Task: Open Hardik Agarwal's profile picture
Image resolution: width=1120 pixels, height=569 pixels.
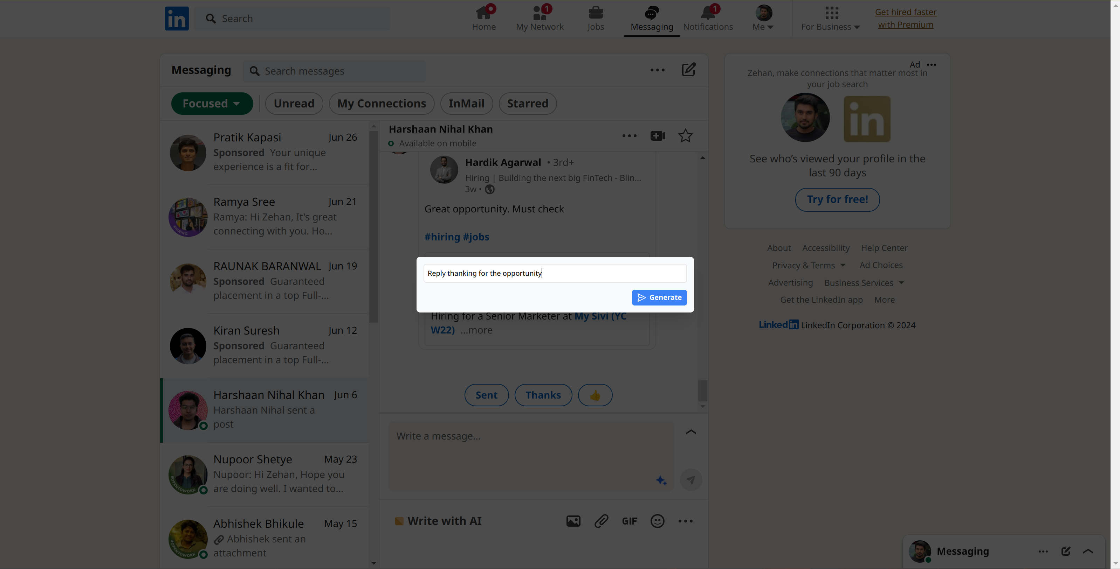Action: click(444, 170)
